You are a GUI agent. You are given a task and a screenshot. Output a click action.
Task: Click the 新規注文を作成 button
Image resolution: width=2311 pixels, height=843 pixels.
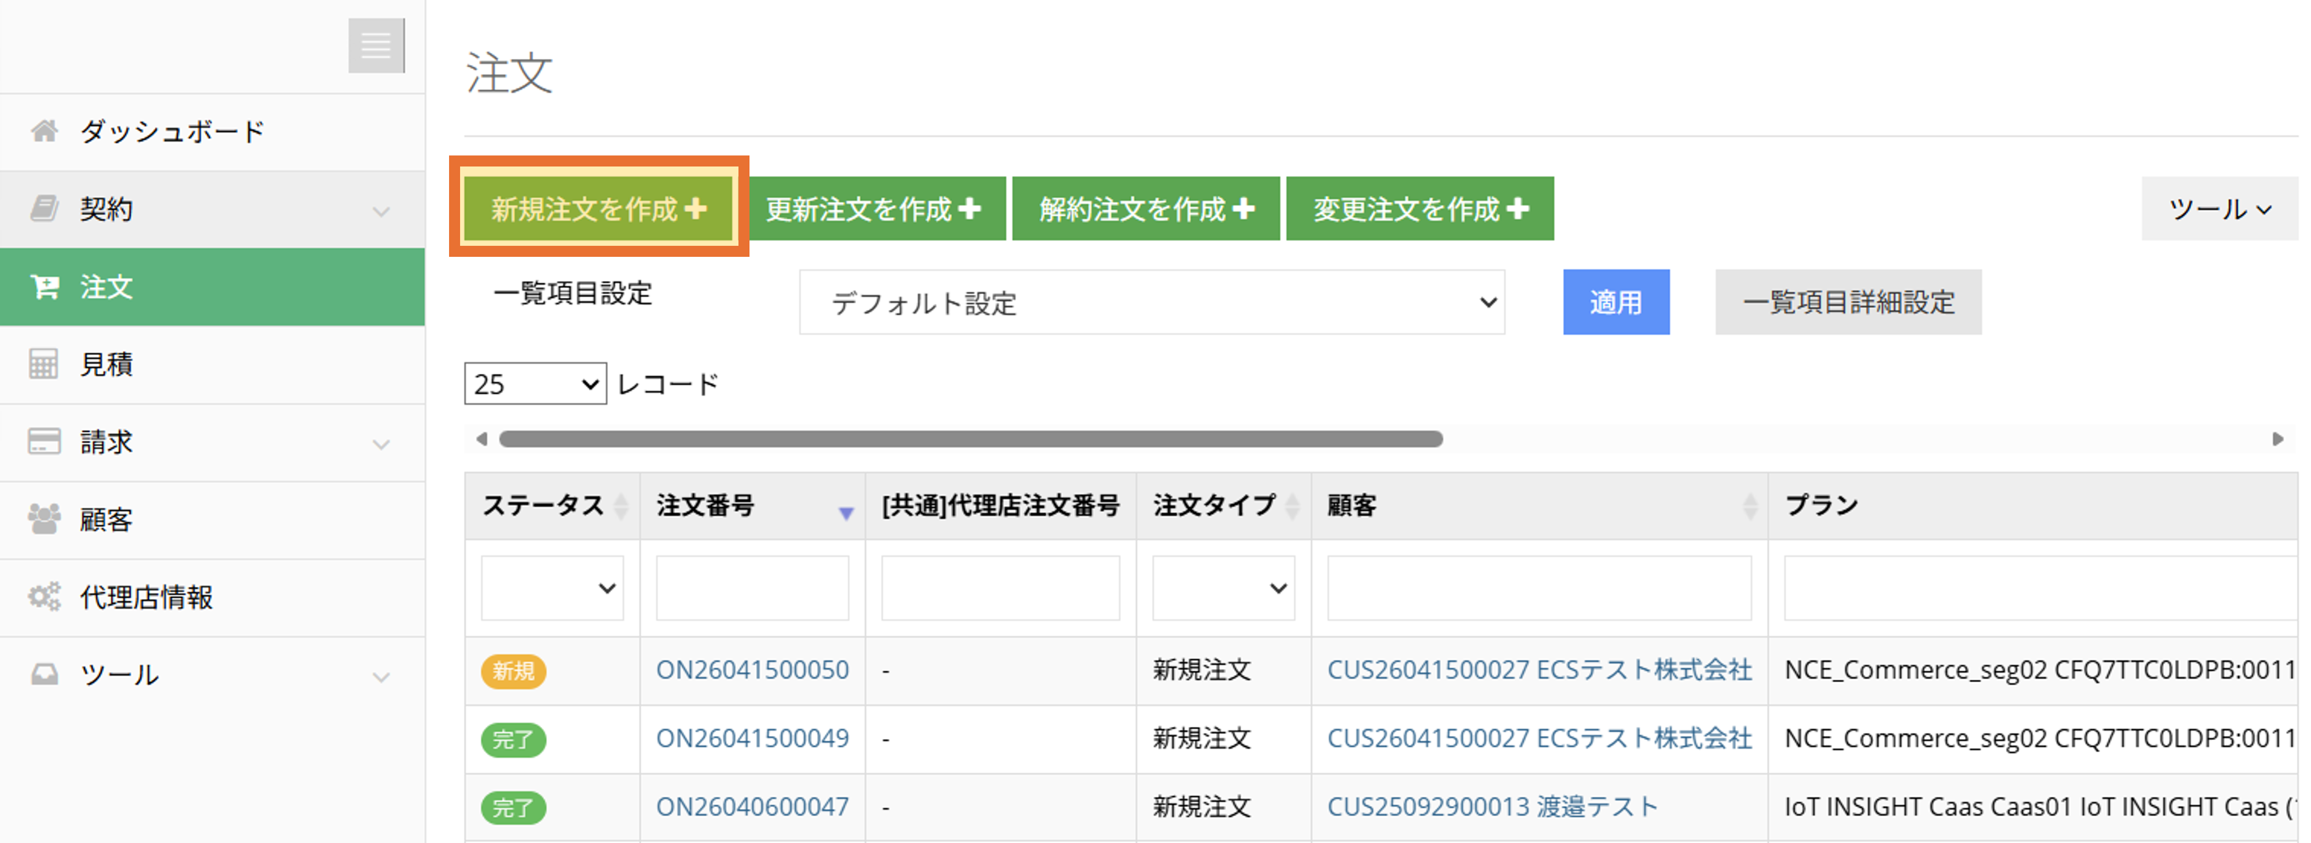598,209
